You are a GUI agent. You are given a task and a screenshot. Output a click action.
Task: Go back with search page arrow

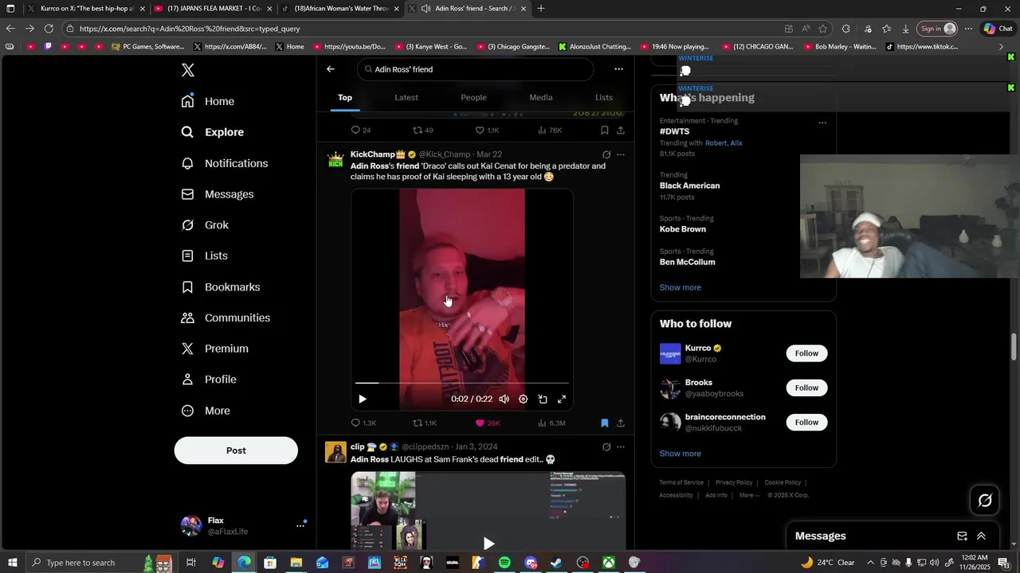pyautogui.click(x=331, y=69)
